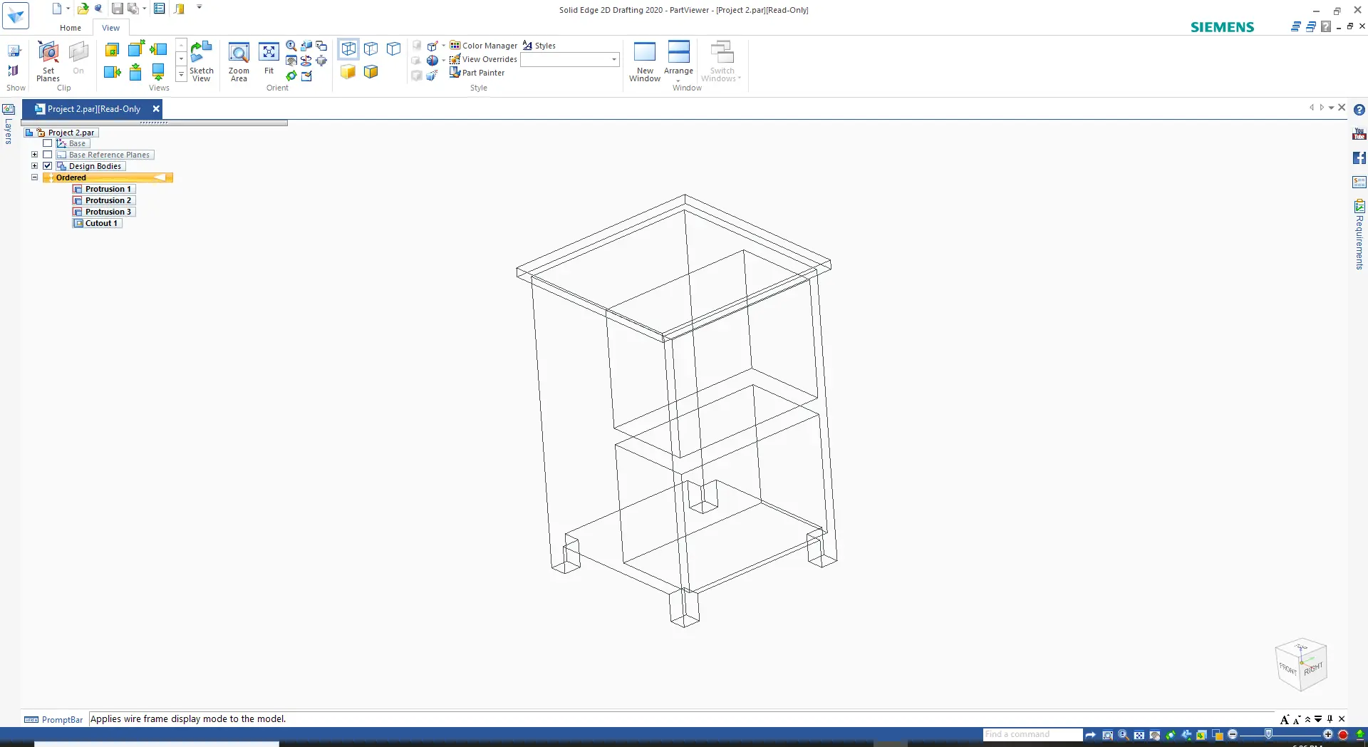Select the Project 2.par document tab

(93, 109)
